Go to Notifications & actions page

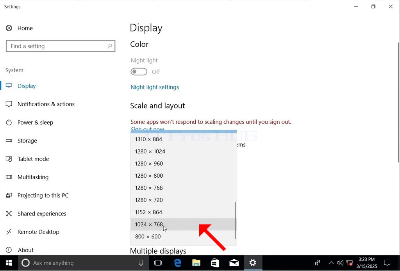[46, 104]
